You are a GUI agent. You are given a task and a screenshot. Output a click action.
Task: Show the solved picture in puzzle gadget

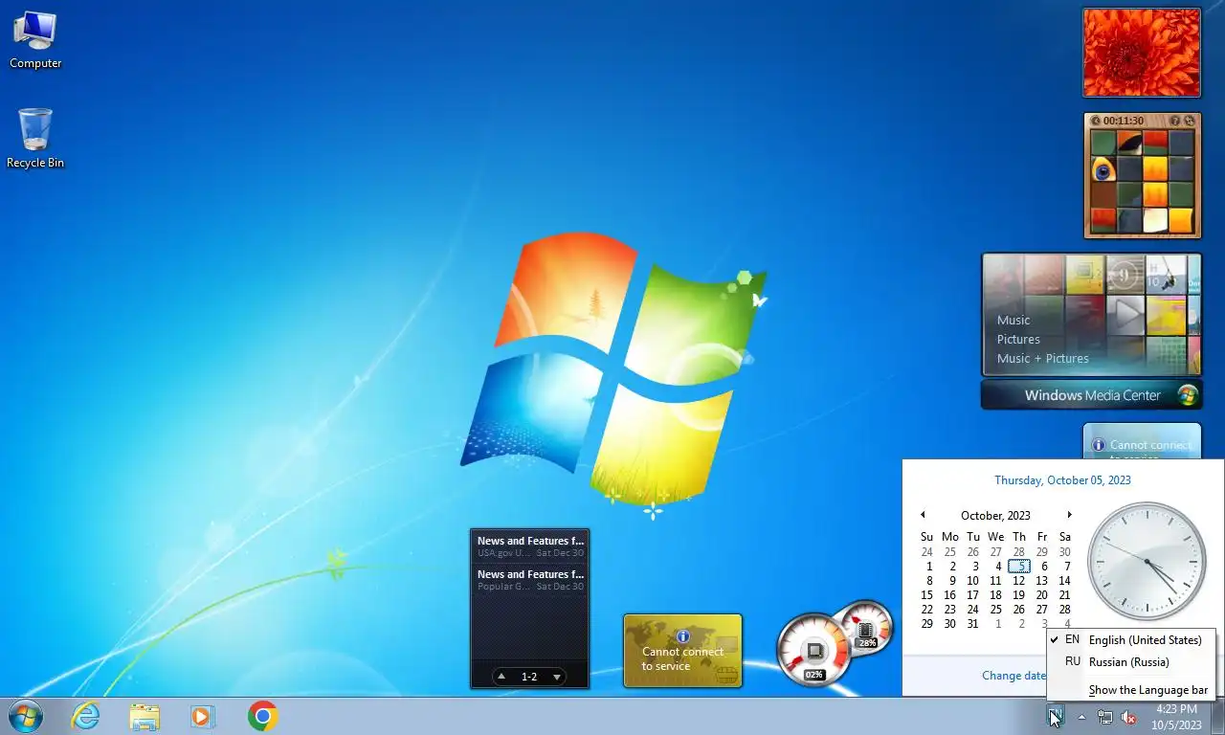tap(1177, 121)
